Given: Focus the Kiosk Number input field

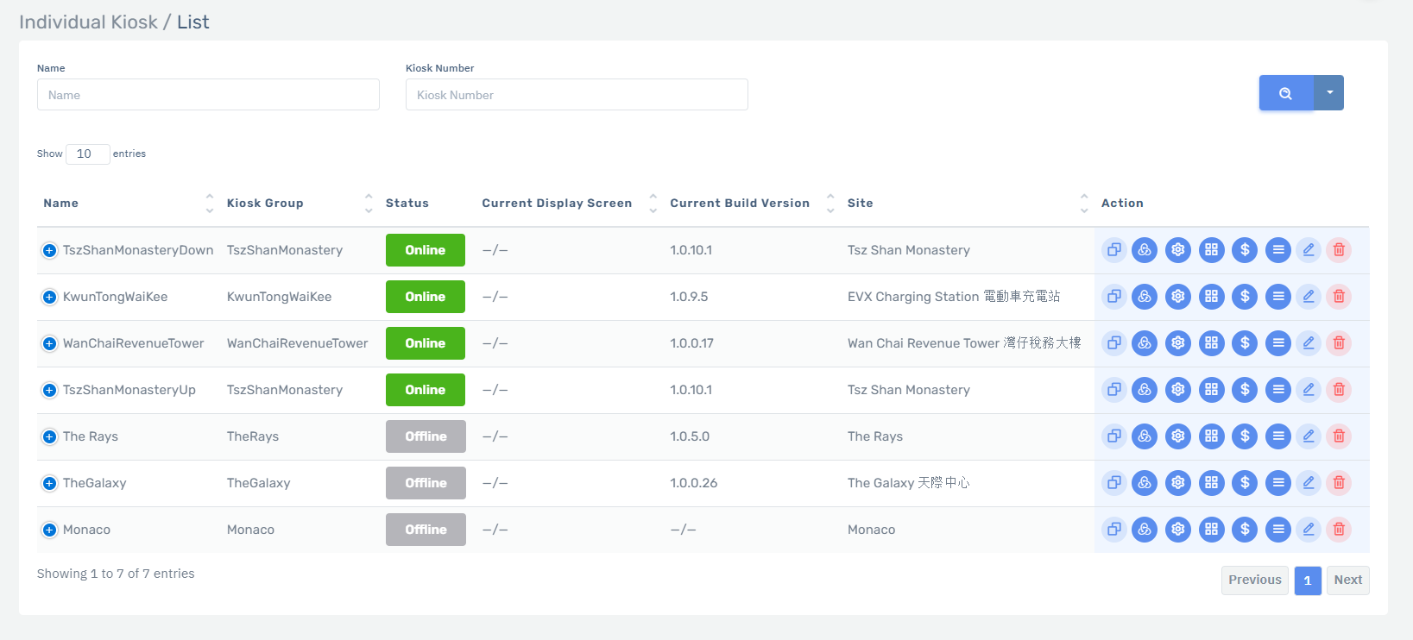Looking at the screenshot, I should (x=577, y=95).
